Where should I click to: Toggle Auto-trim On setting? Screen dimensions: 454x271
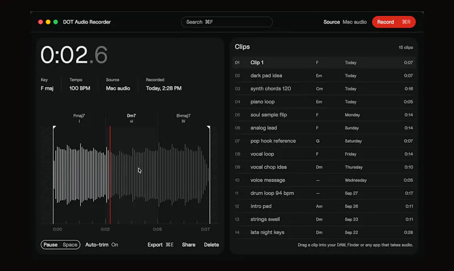(102, 245)
